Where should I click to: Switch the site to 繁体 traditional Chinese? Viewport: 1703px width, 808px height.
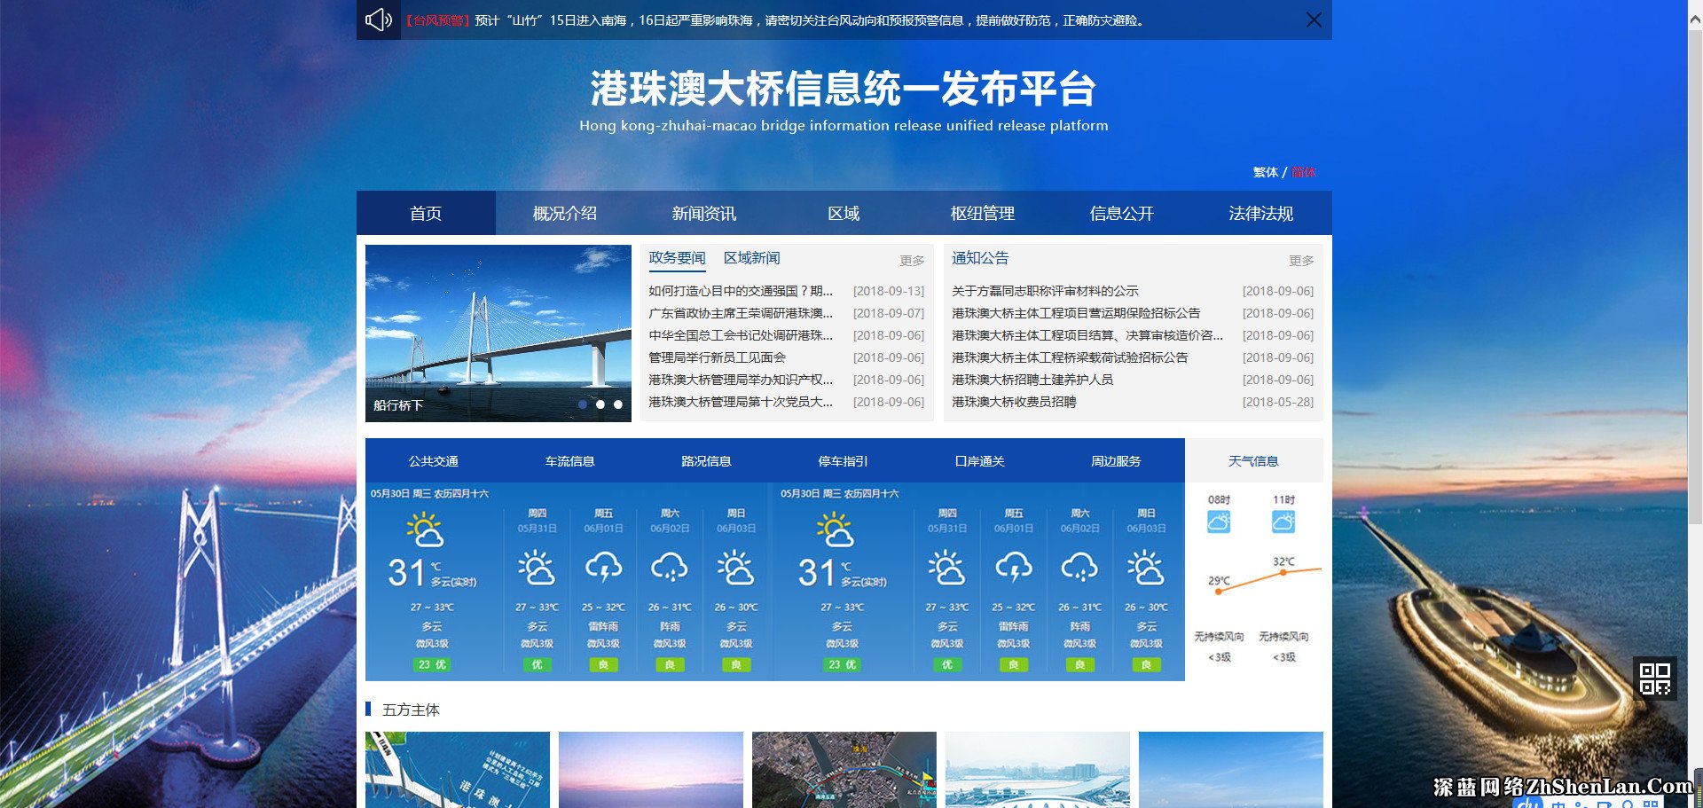(x=1263, y=173)
